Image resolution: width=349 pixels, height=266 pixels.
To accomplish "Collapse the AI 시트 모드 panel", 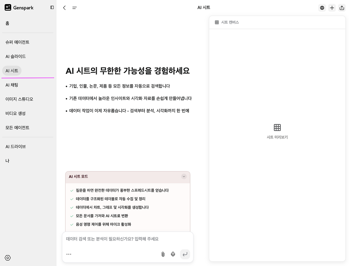I will (x=184, y=176).
